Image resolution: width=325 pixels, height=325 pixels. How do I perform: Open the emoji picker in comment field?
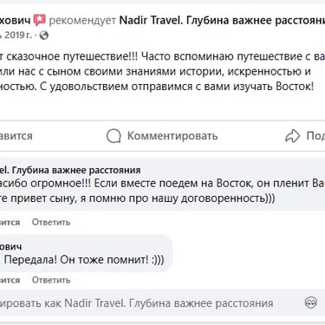311,302
